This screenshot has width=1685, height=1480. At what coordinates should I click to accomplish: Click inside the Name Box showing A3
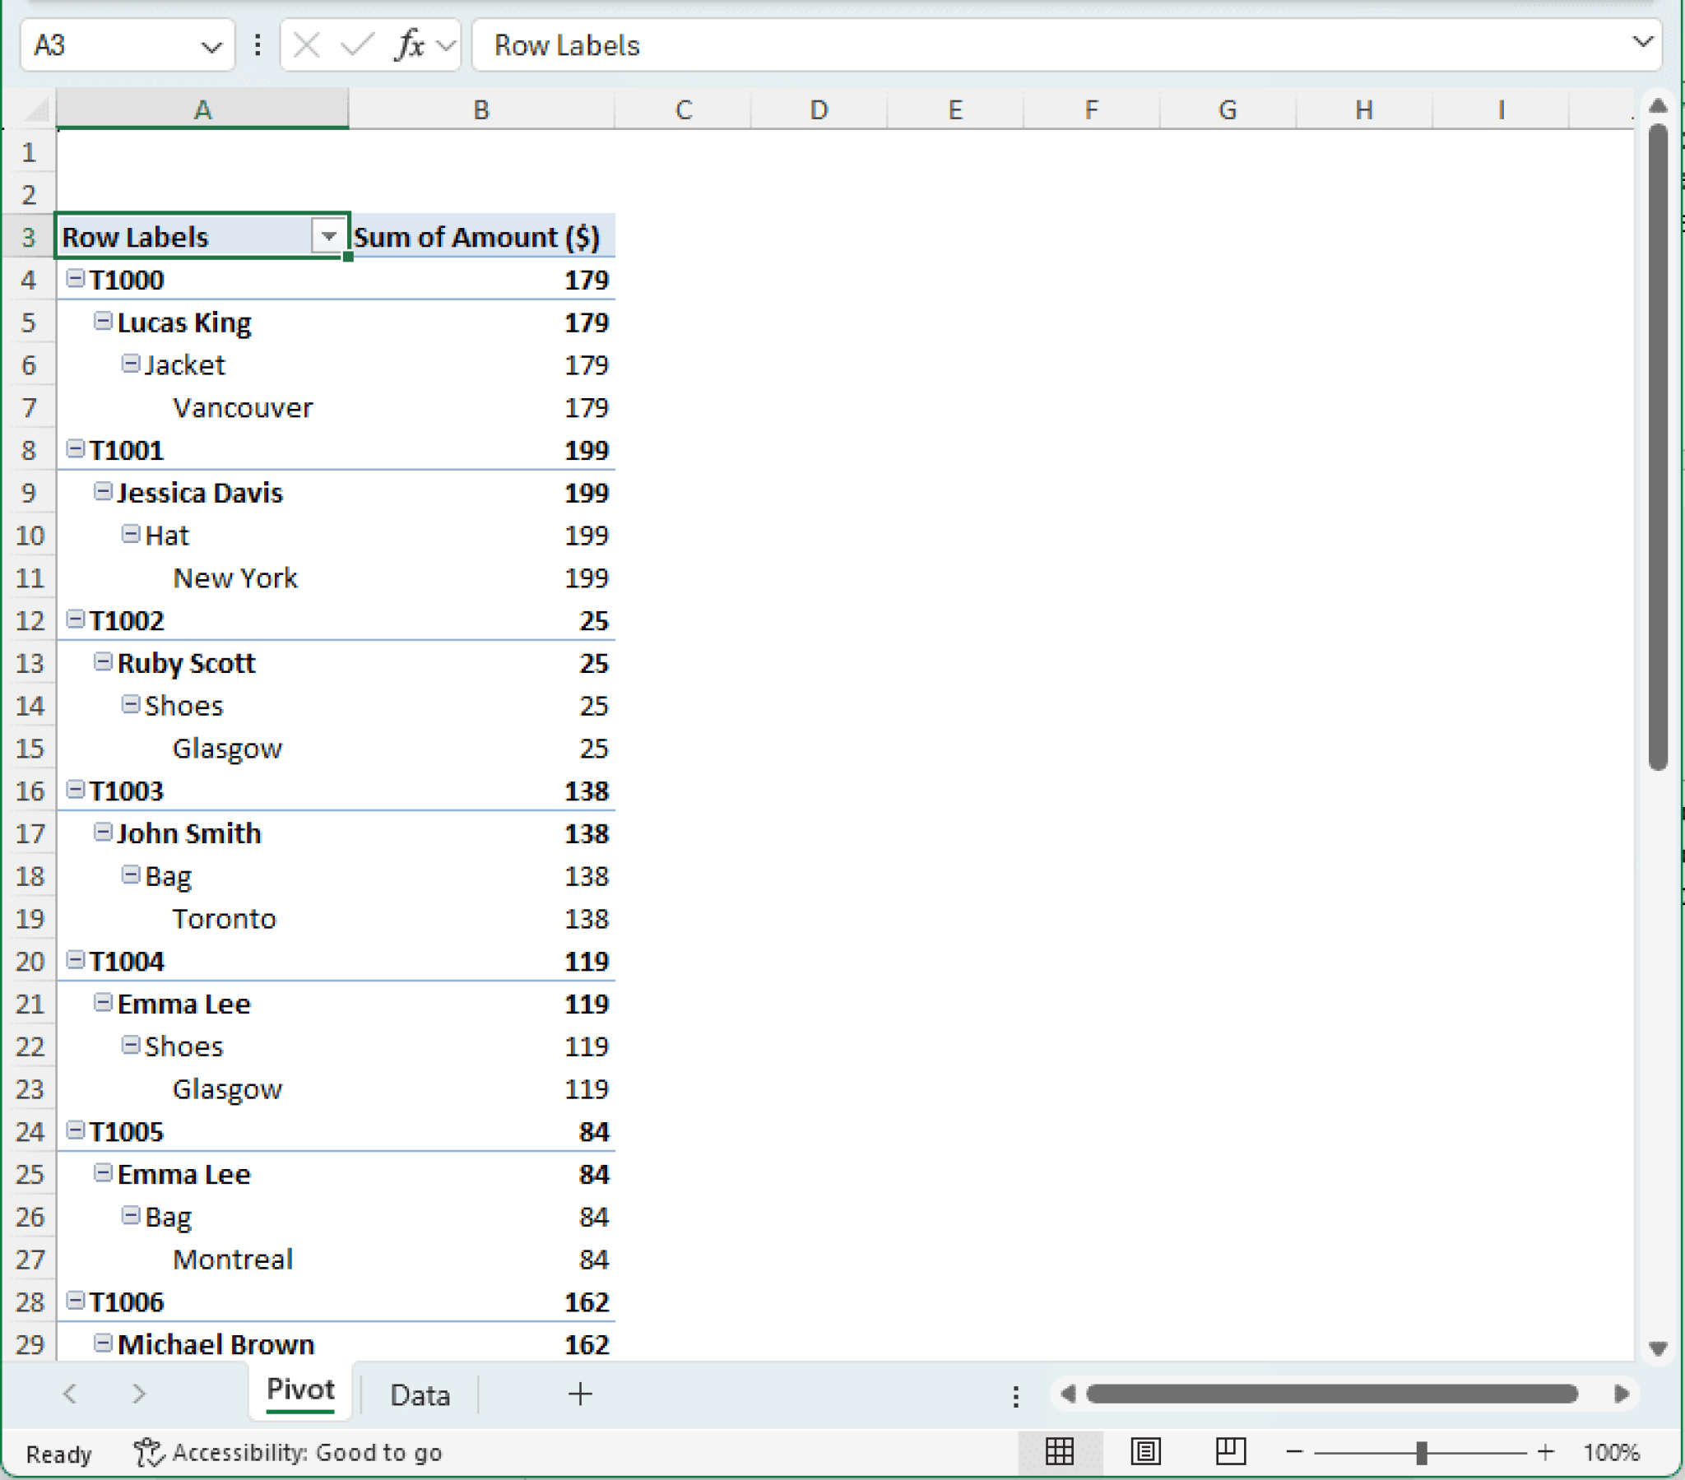(x=107, y=45)
